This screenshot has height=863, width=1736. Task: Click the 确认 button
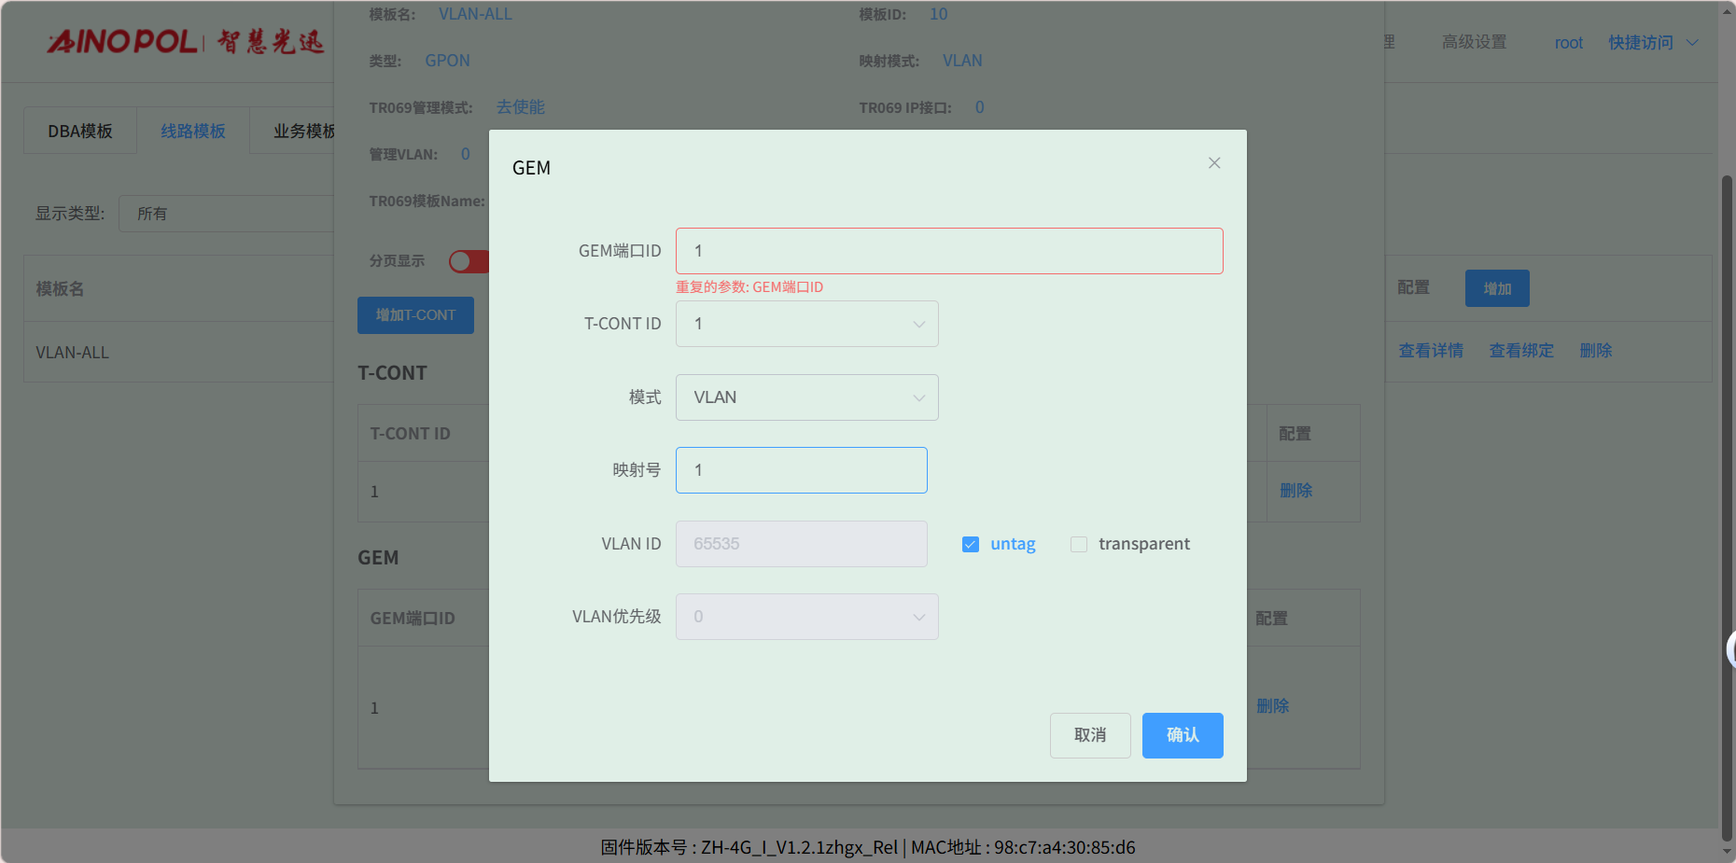click(1183, 735)
